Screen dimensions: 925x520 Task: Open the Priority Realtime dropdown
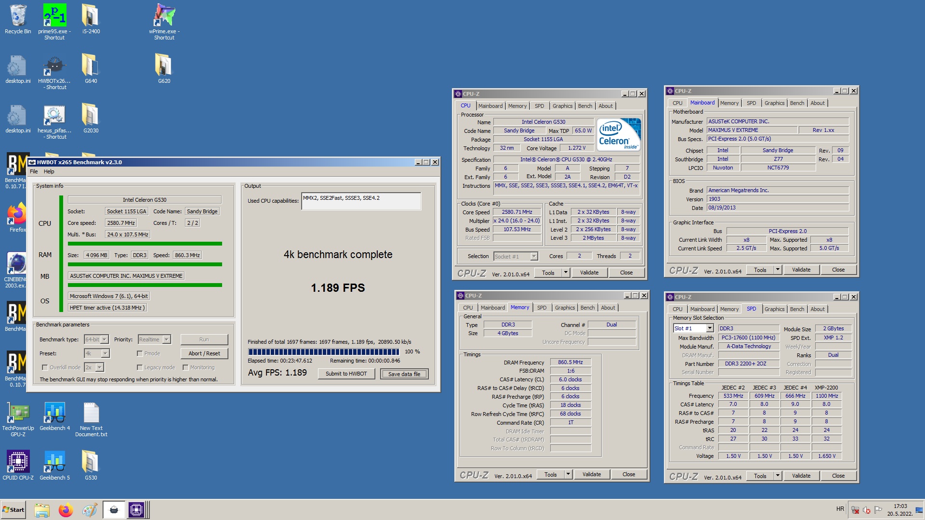click(166, 339)
